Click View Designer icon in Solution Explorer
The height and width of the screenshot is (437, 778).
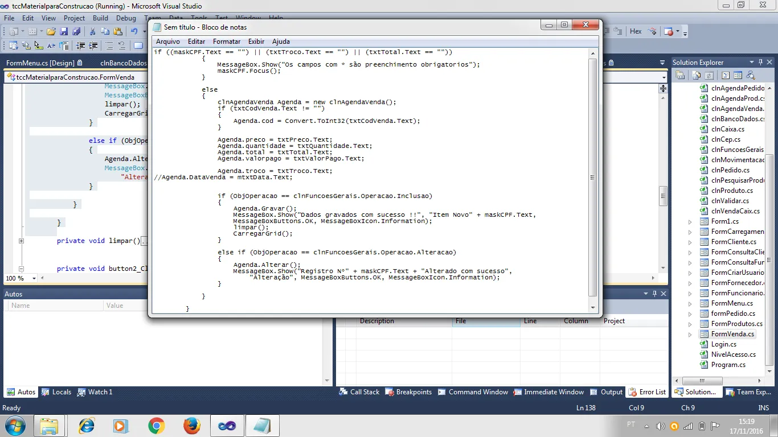click(738, 75)
